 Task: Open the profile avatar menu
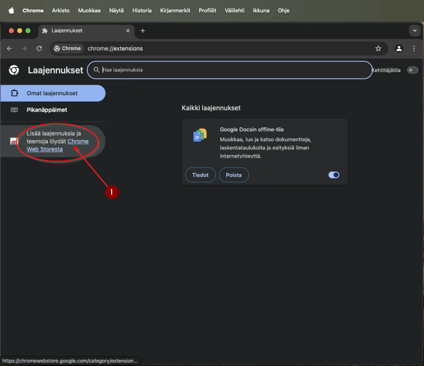(x=399, y=48)
